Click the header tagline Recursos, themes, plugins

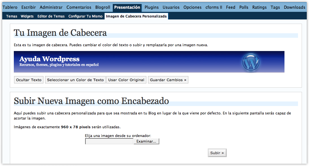(59, 65)
